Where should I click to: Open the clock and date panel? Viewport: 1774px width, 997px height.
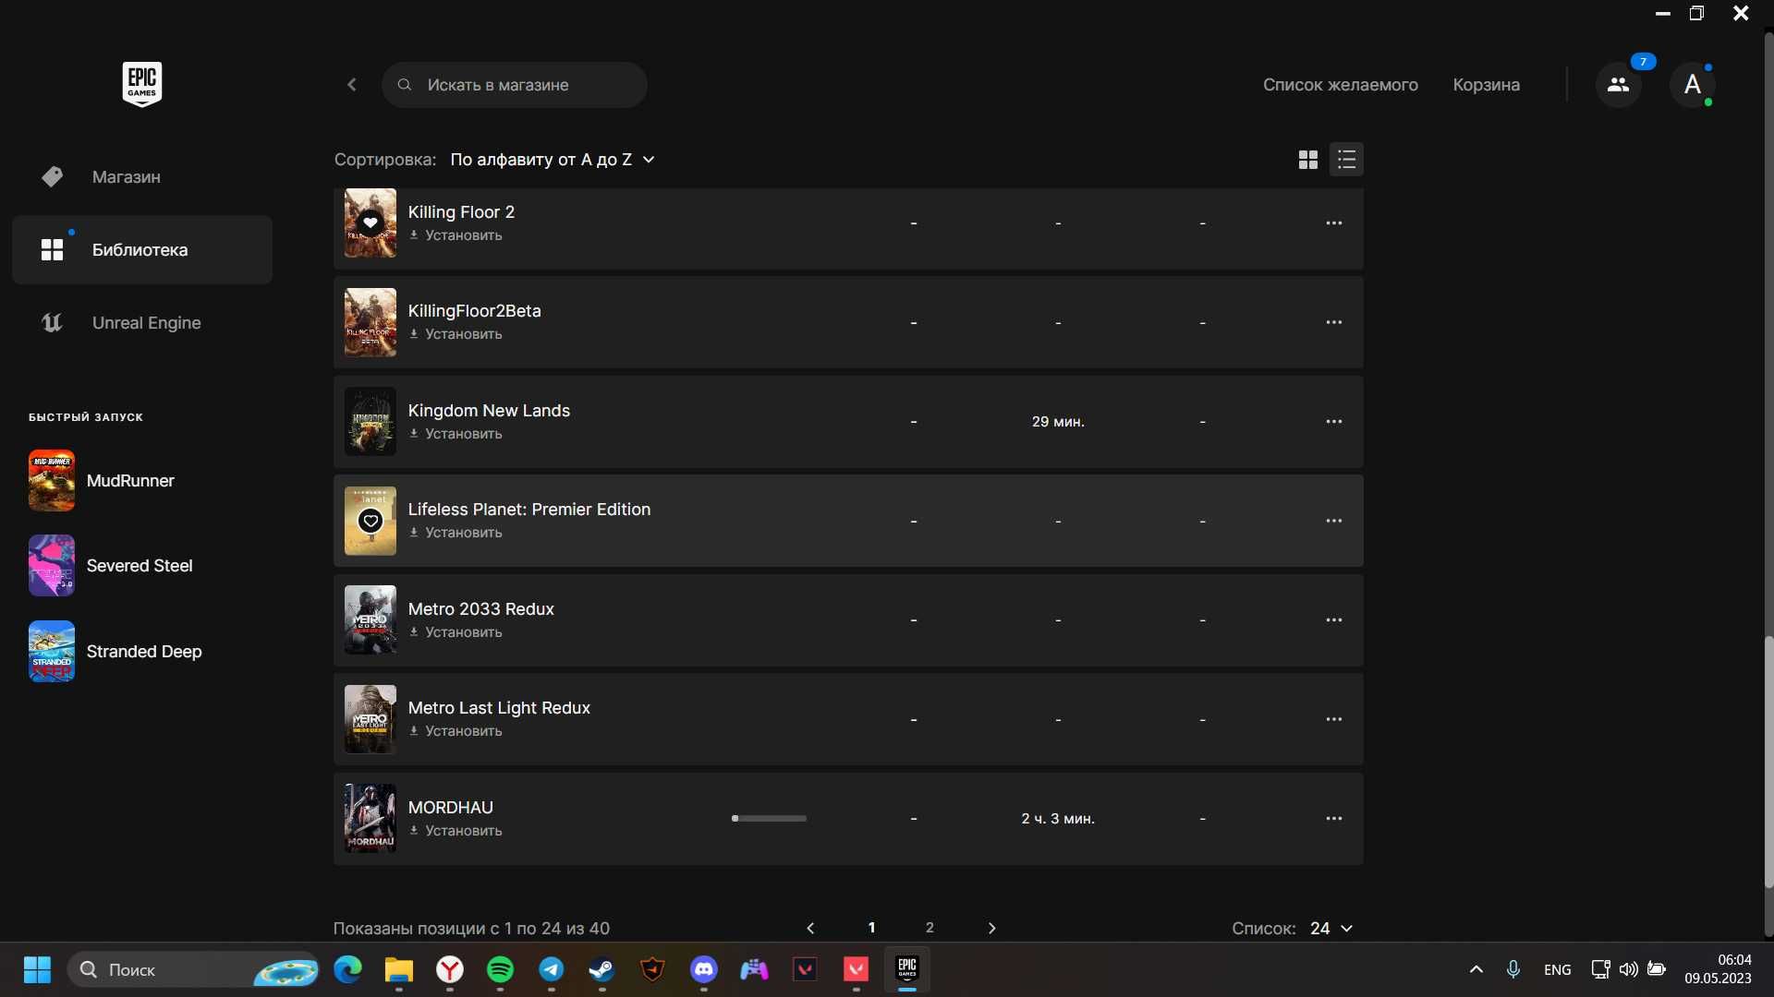coord(1718,969)
